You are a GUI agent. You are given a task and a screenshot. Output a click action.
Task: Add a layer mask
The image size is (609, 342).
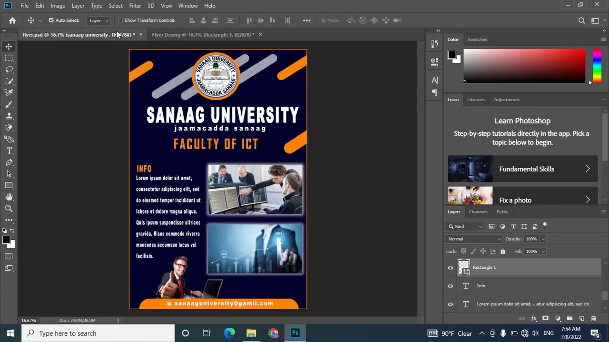click(545, 318)
